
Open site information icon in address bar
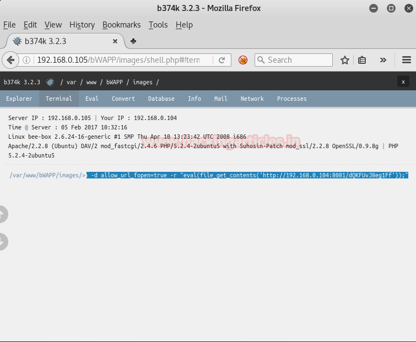(26, 60)
